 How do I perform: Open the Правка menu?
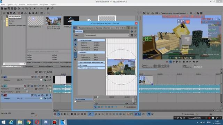pyautogui.click(x=10, y=5)
